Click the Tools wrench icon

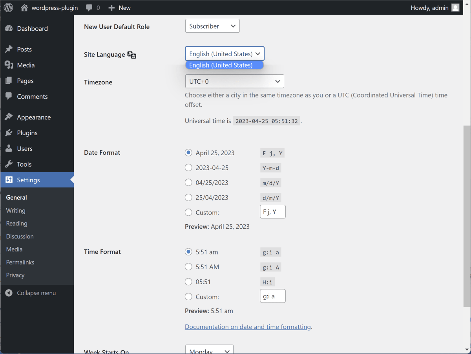[x=9, y=164]
